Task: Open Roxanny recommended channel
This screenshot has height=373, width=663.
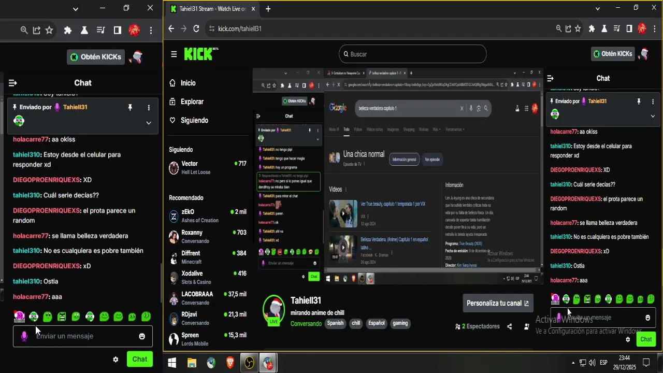Action: tap(208, 237)
